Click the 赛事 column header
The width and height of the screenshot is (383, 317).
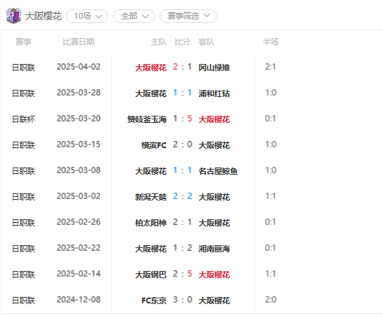click(24, 42)
